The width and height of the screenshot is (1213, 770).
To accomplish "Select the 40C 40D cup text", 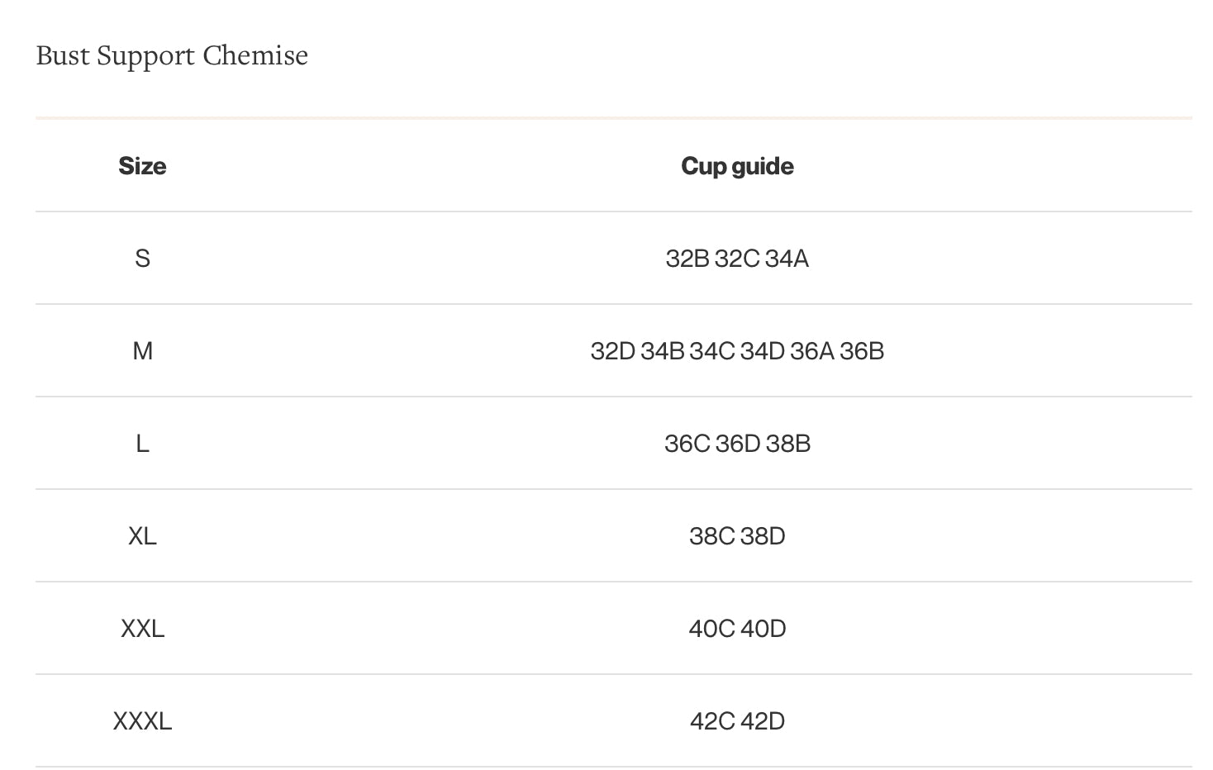I will coord(737,629).
